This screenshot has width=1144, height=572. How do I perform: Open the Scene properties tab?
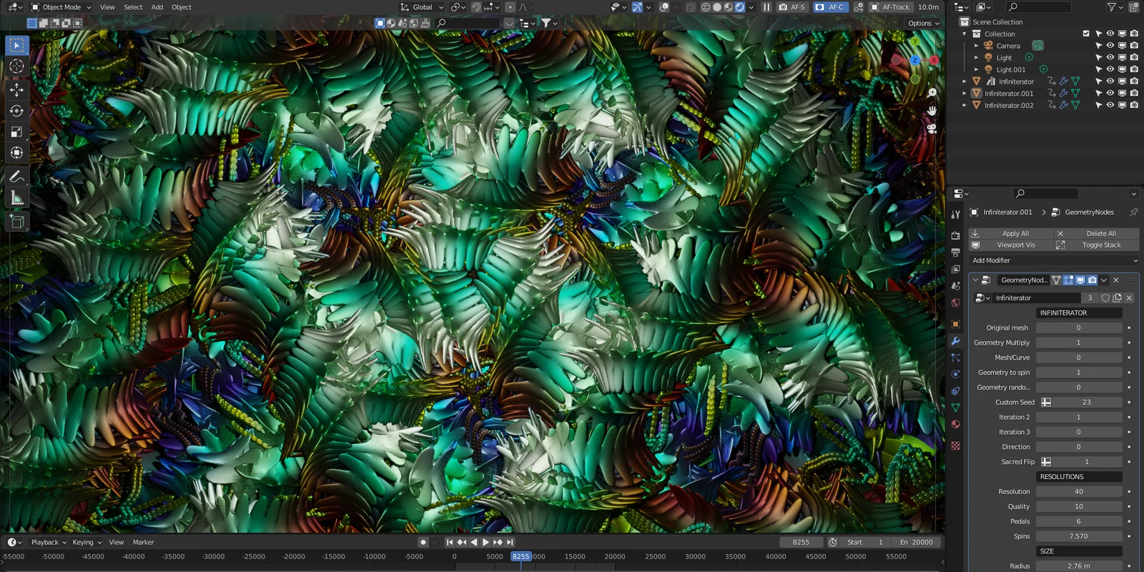[955, 286]
